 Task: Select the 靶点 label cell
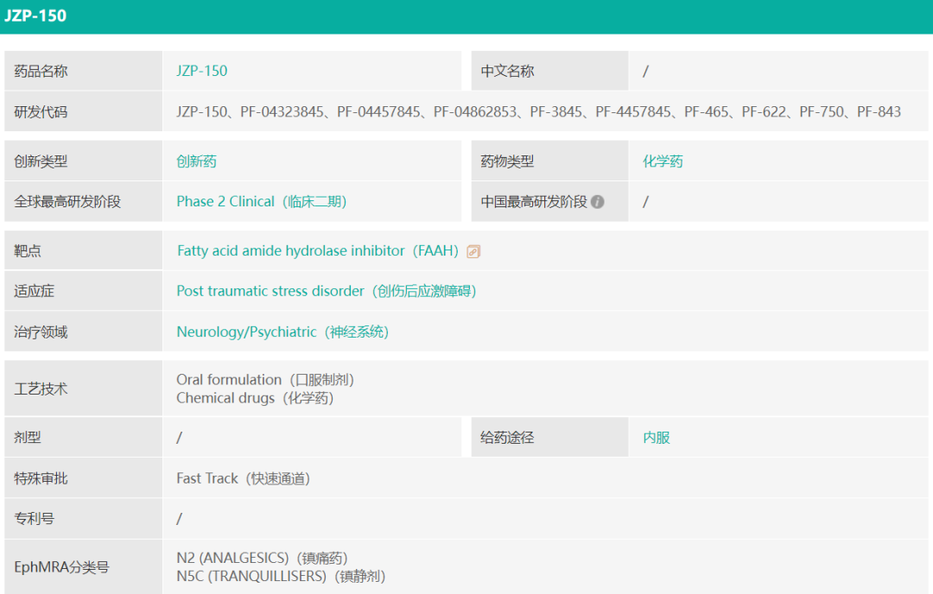coord(83,251)
